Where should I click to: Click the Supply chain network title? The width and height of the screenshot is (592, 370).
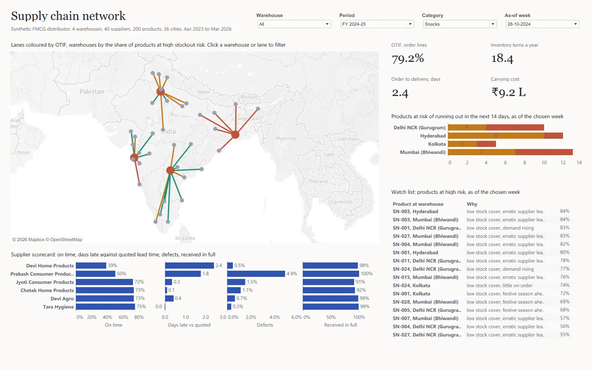tap(68, 16)
